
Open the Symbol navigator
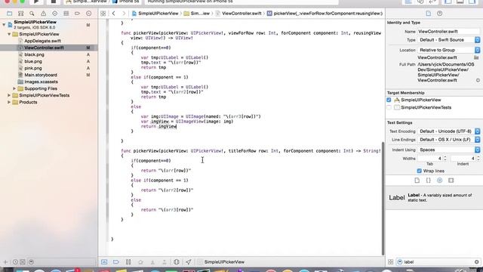click(x=20, y=14)
